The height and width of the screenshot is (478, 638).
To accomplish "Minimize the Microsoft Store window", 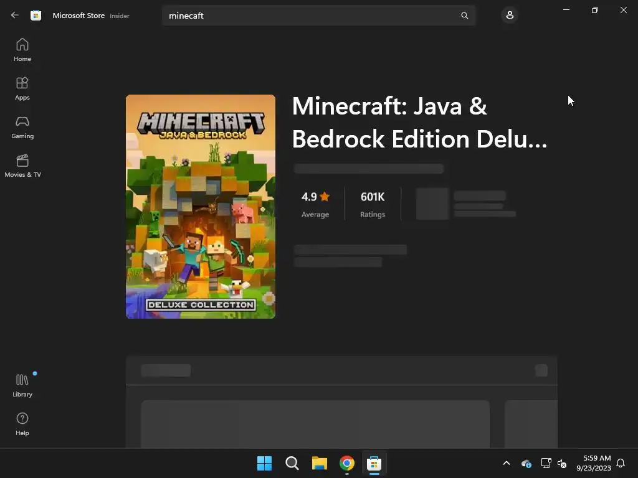I will [x=566, y=10].
